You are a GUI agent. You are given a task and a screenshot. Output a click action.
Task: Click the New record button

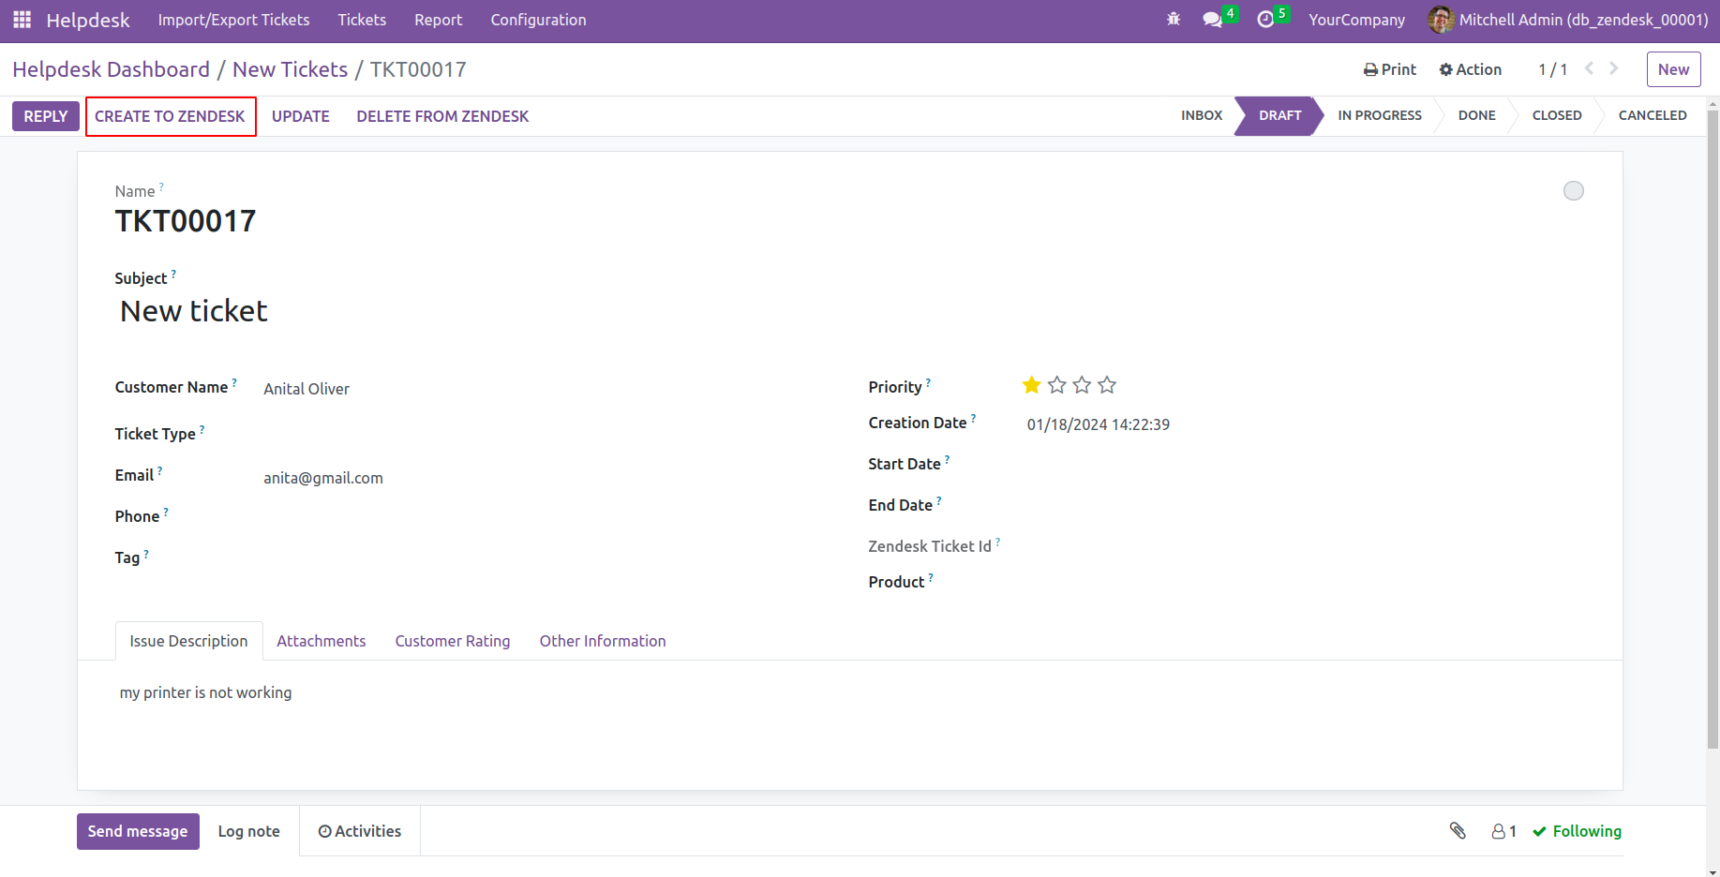1673,69
